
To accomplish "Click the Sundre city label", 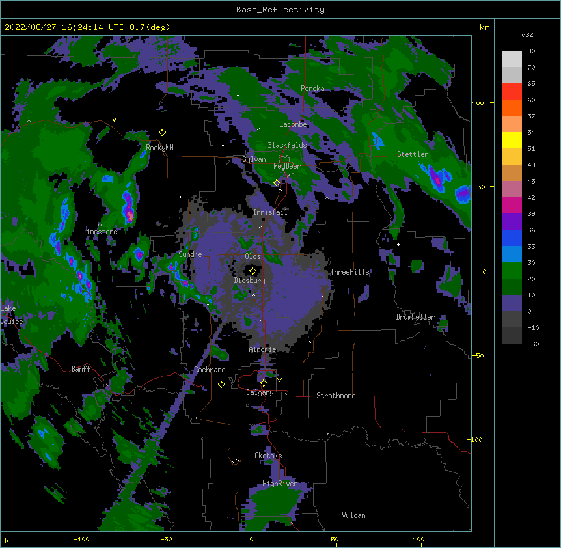I will coord(190,254).
